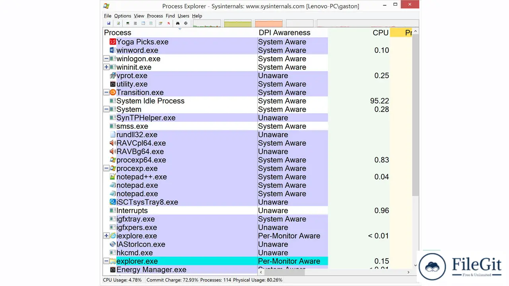
Task: Open the orange physical memory mini graph
Action: point(269,24)
